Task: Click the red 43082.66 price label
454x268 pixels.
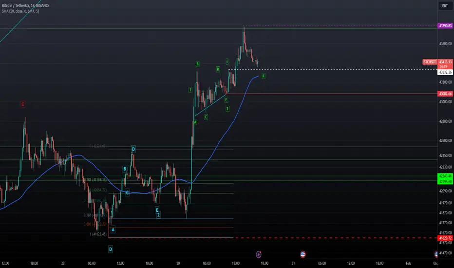Action: pos(445,94)
